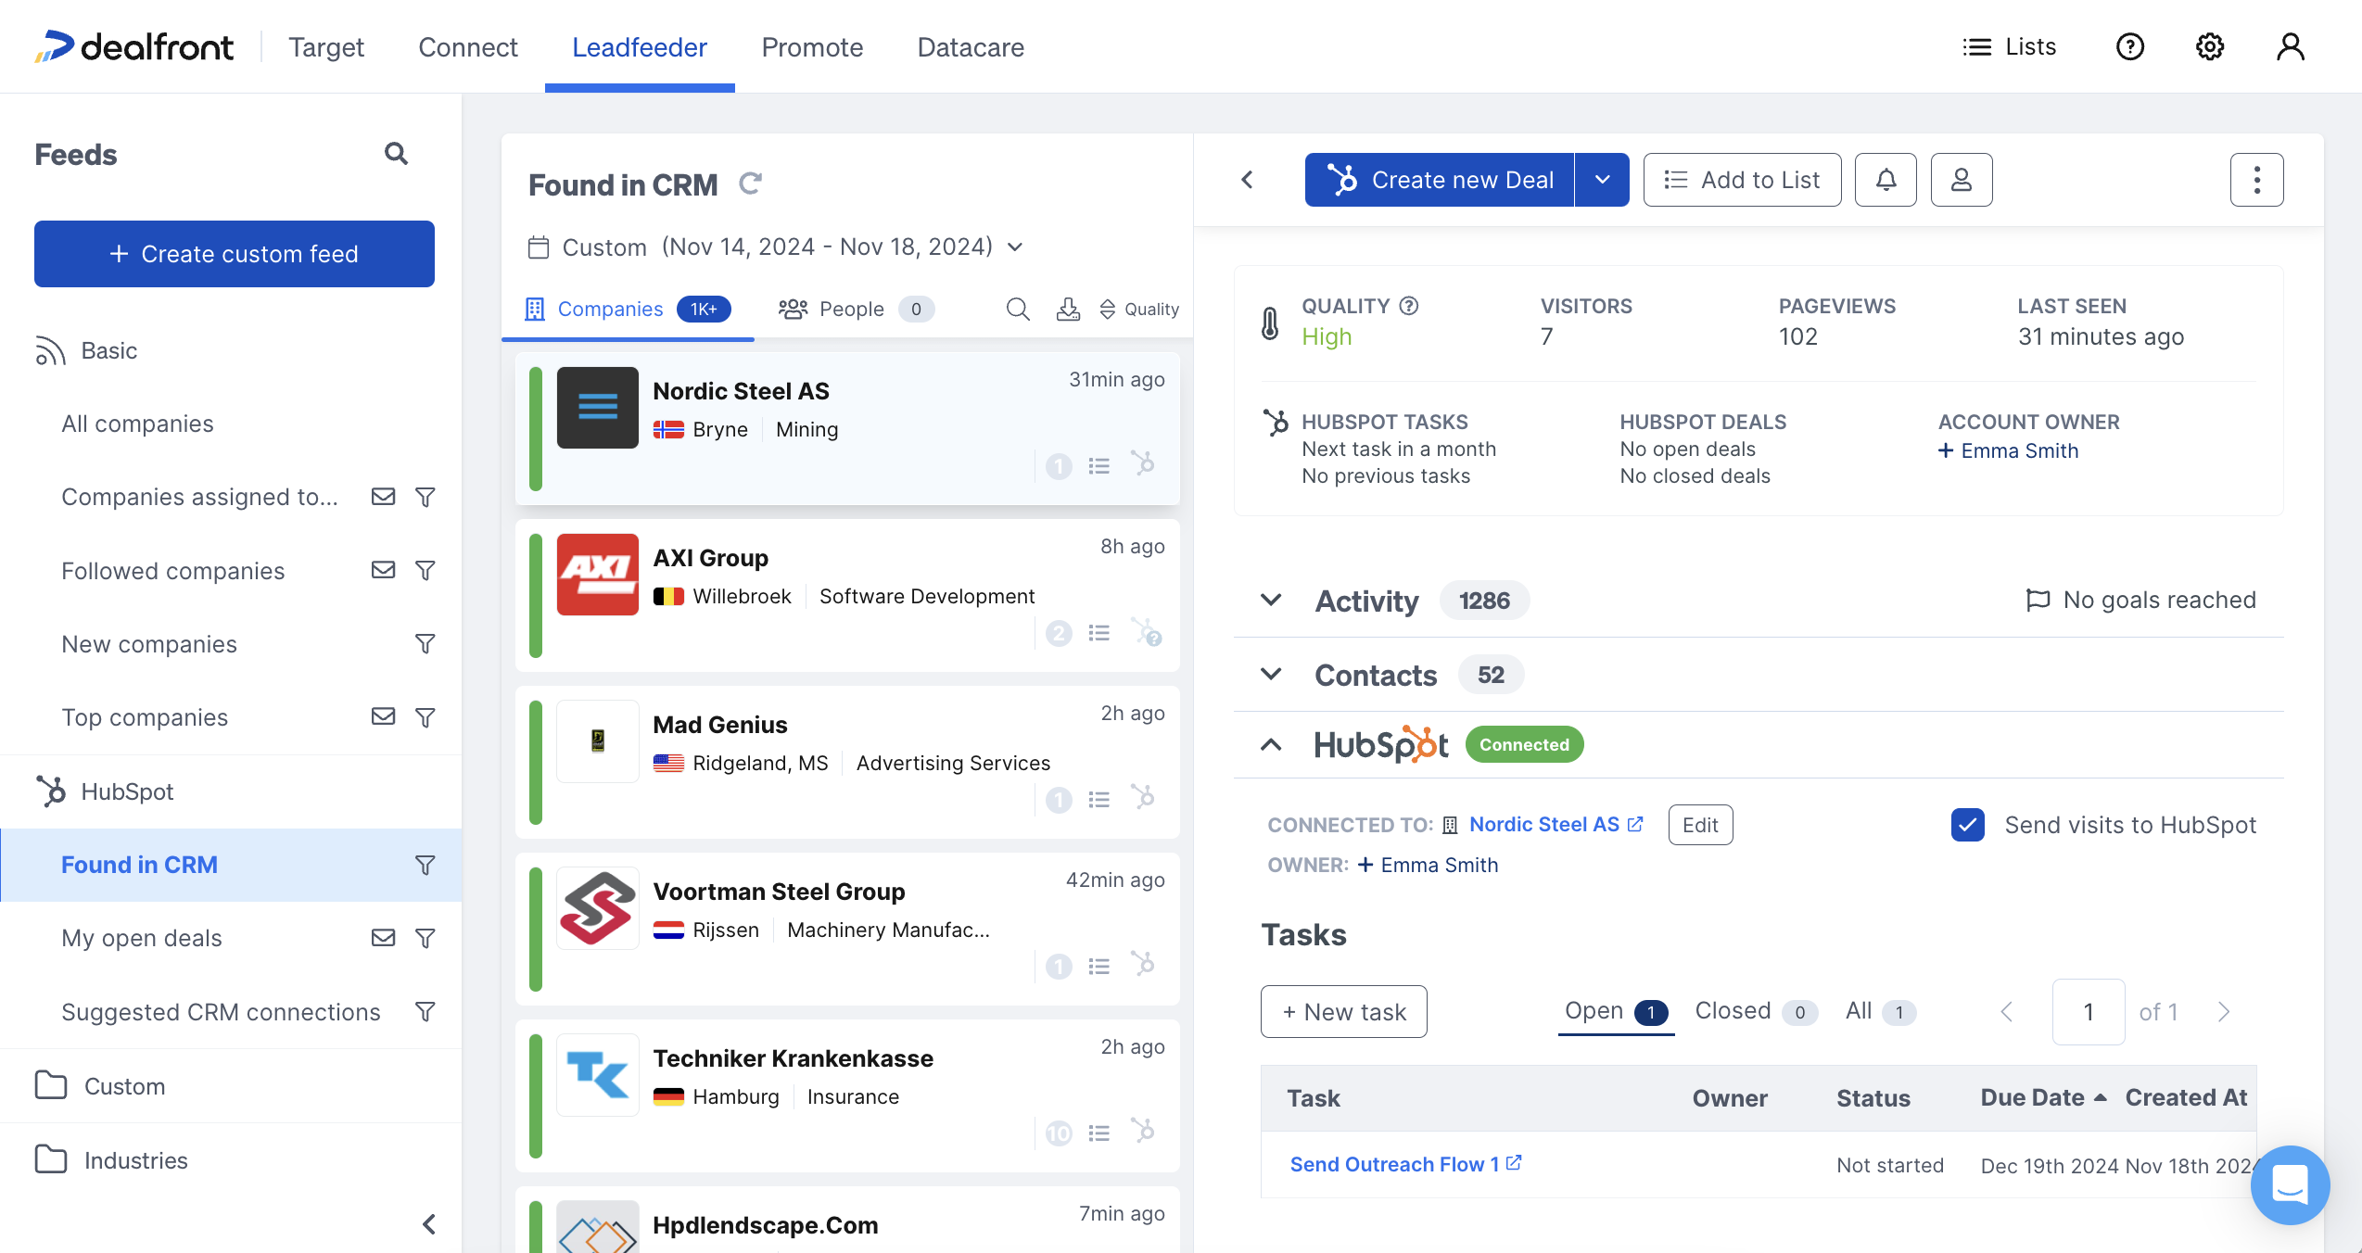
Task: Switch to the Promote tab
Action: [x=812, y=46]
